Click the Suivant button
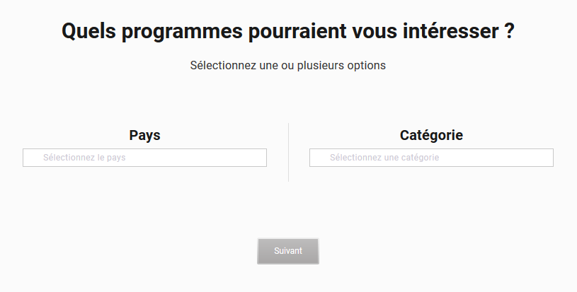 [287, 251]
